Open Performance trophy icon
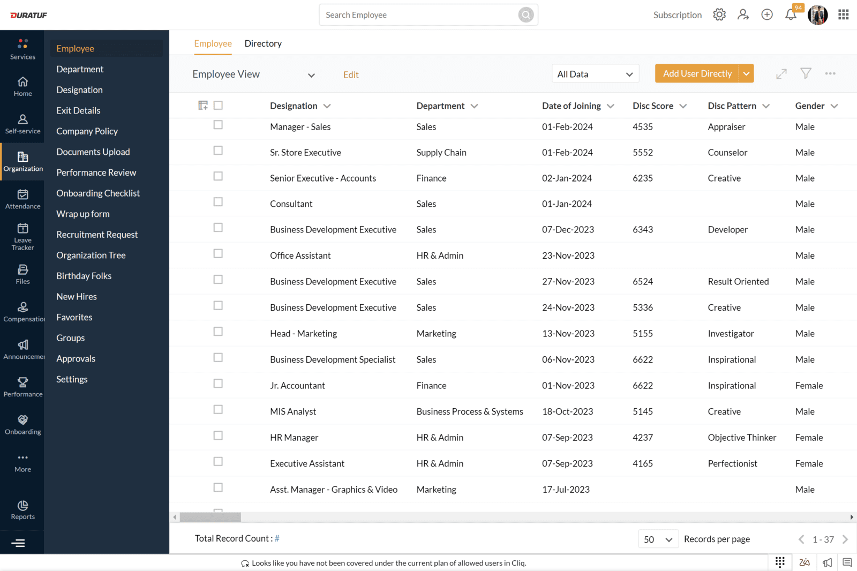857x571 pixels. click(22, 382)
